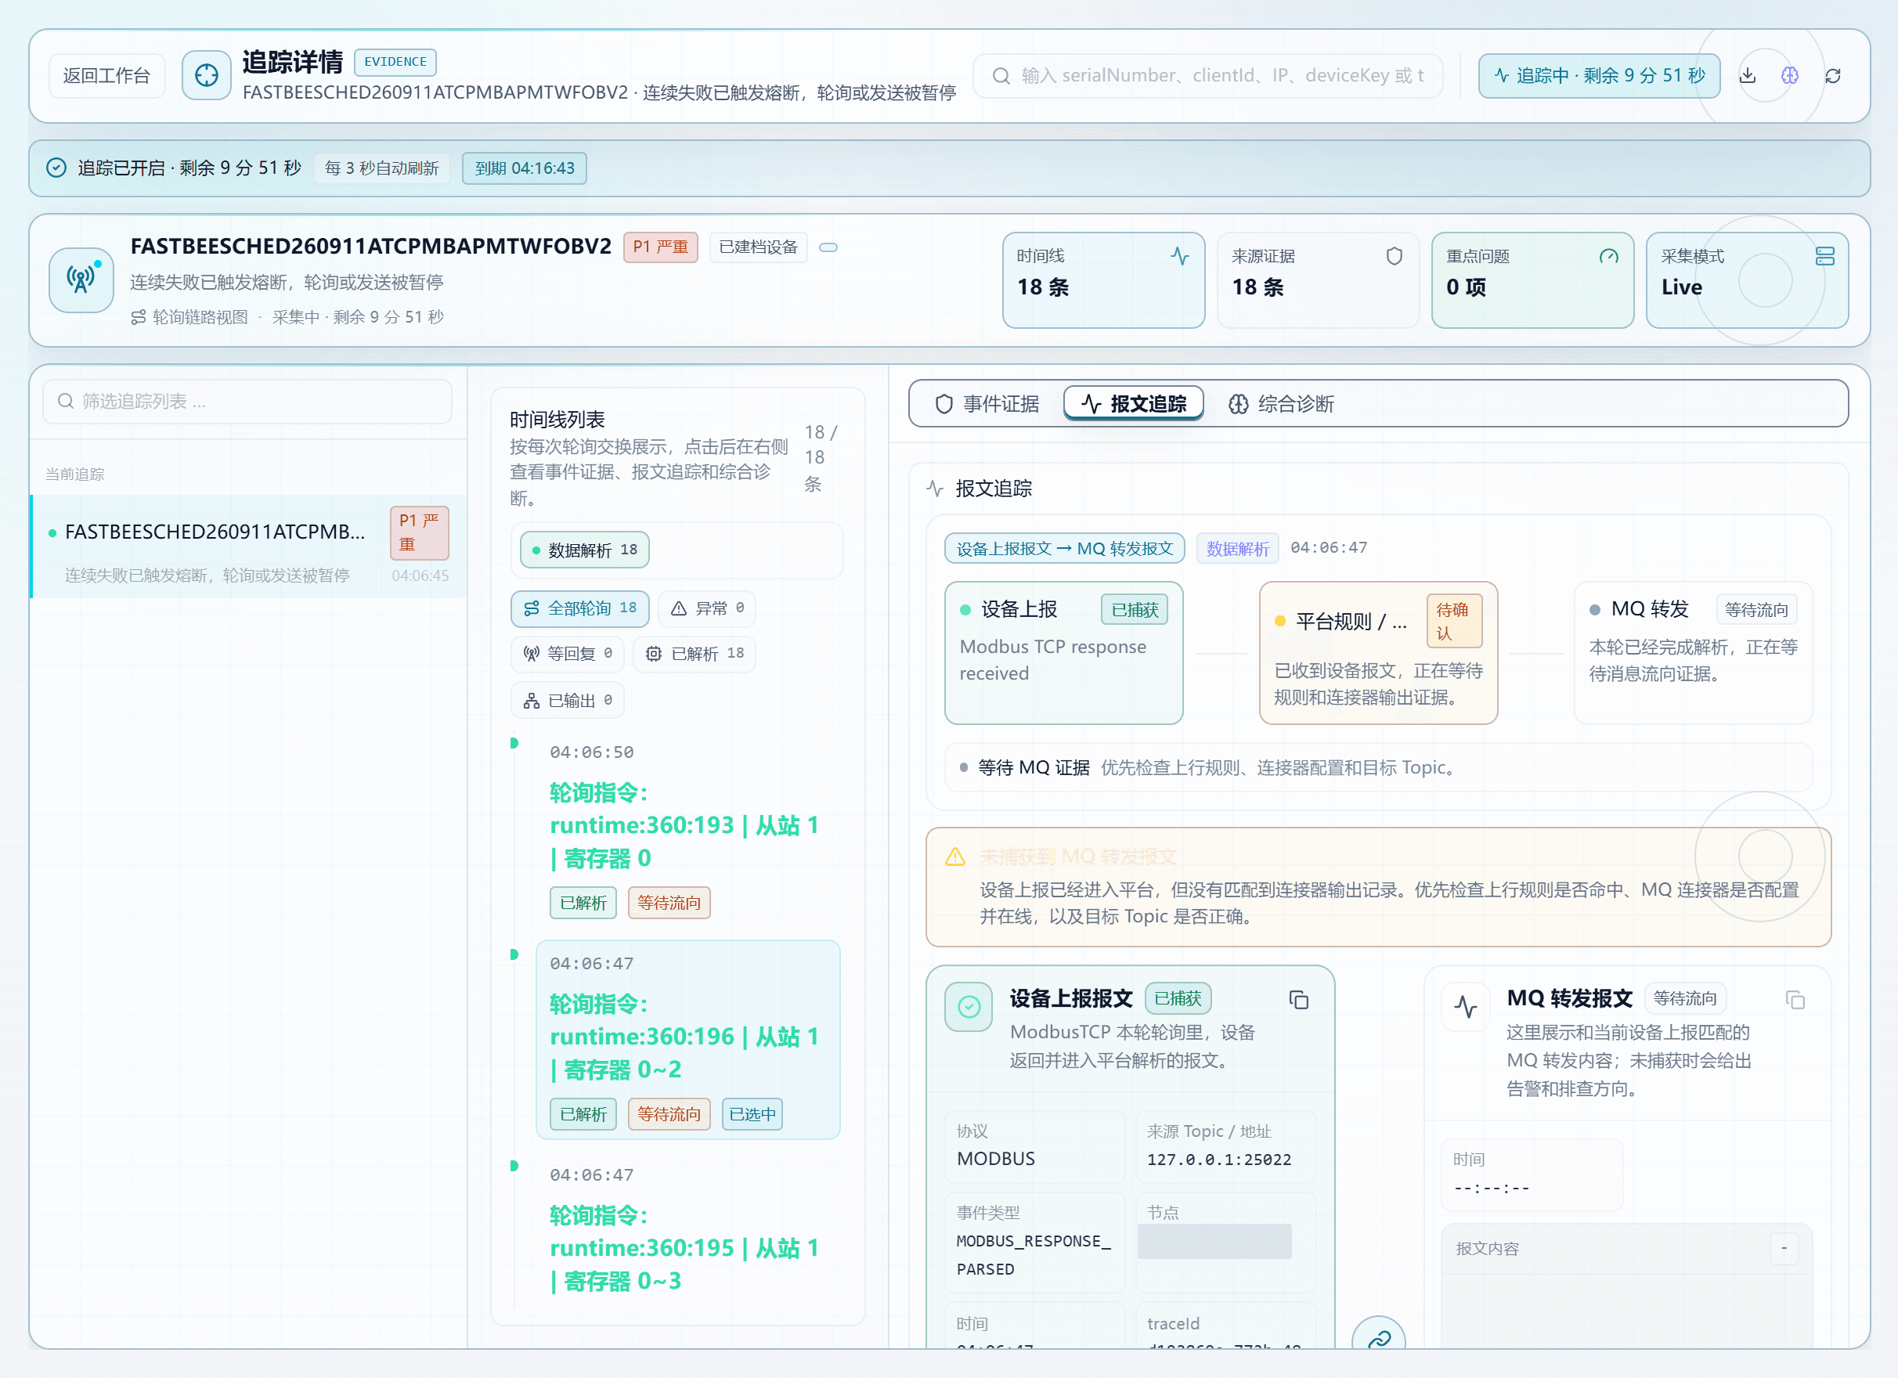Click the small pill toggle after 已建档设备
1898x1378 pixels.
click(x=828, y=247)
